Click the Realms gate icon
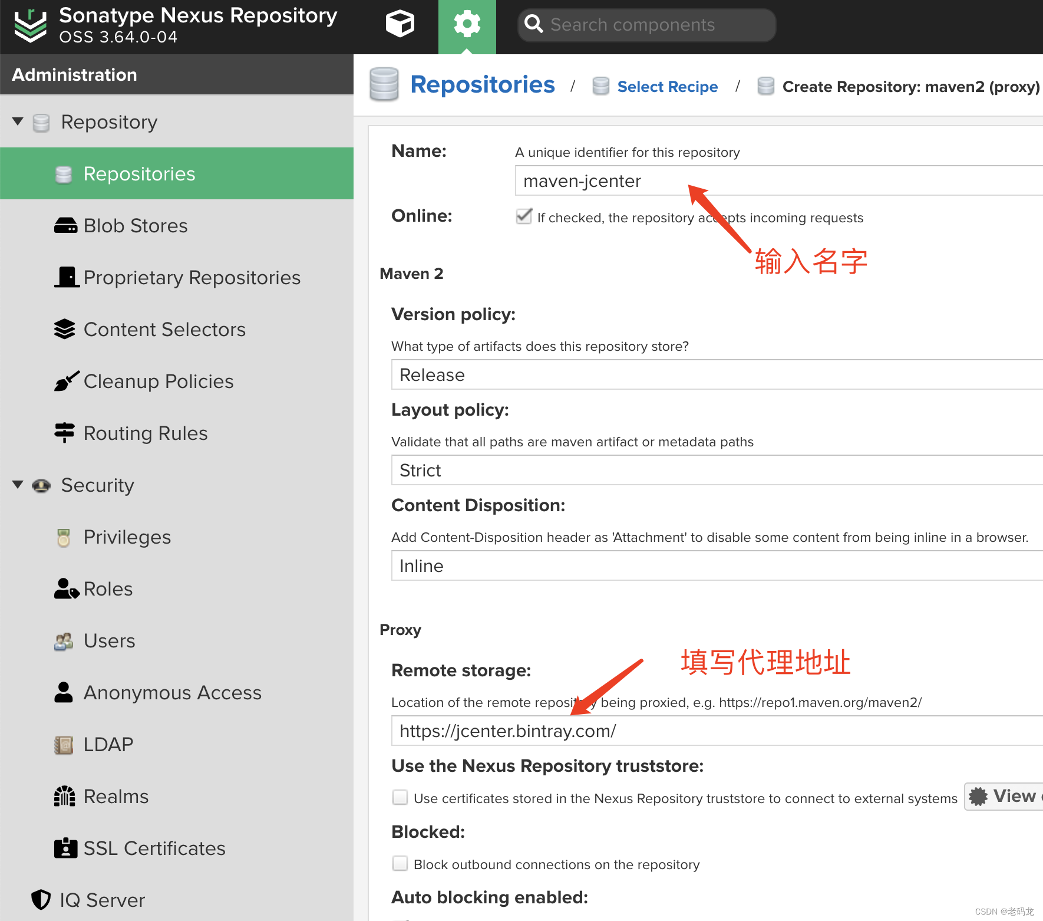Viewport: 1043px width, 921px height. pos(65,796)
